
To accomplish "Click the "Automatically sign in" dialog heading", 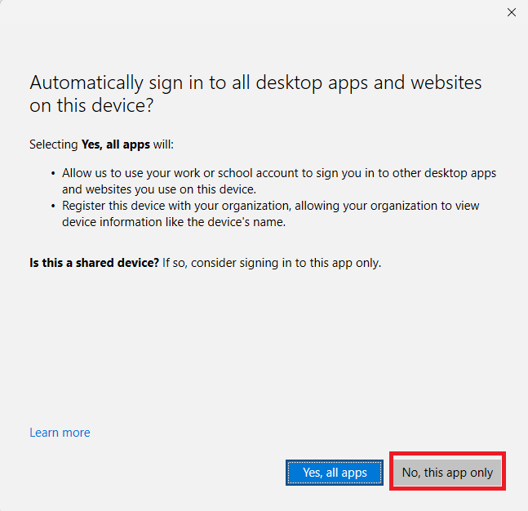I will [255, 82].
